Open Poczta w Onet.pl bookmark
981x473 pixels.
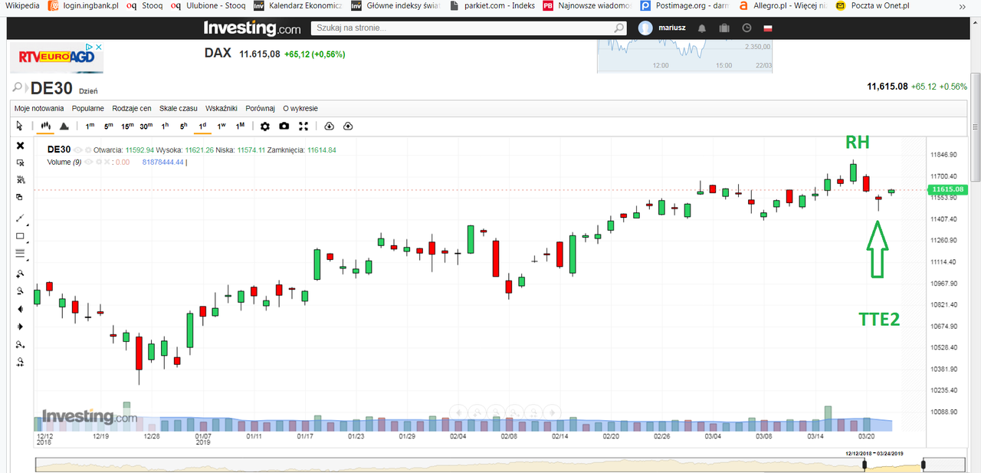click(873, 5)
